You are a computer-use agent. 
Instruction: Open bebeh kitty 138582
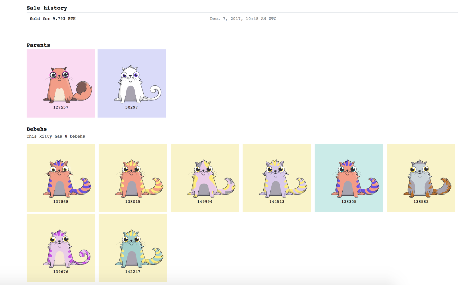click(421, 178)
